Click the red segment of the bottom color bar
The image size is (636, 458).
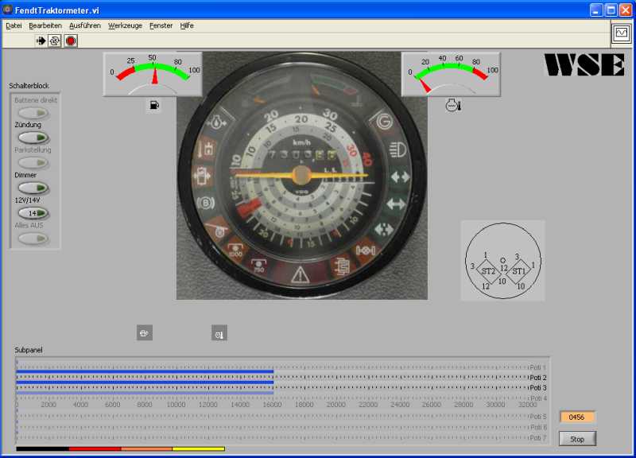pos(95,448)
